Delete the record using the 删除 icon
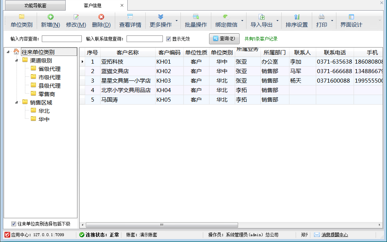The width and height of the screenshot is (387, 242). click(x=101, y=17)
